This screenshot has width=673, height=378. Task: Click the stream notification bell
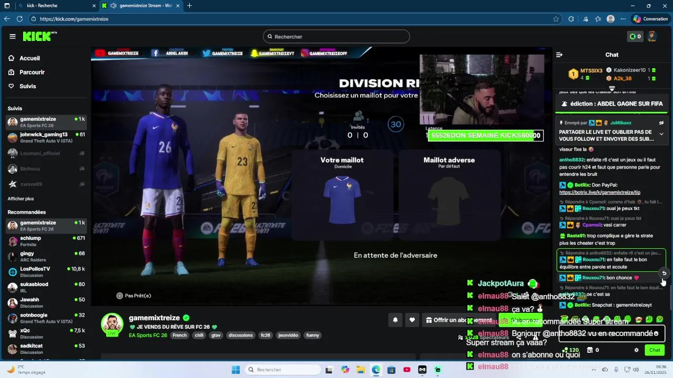click(x=395, y=320)
